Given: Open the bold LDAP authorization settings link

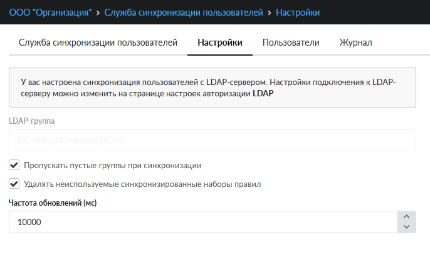Looking at the screenshot, I should click(x=263, y=94).
